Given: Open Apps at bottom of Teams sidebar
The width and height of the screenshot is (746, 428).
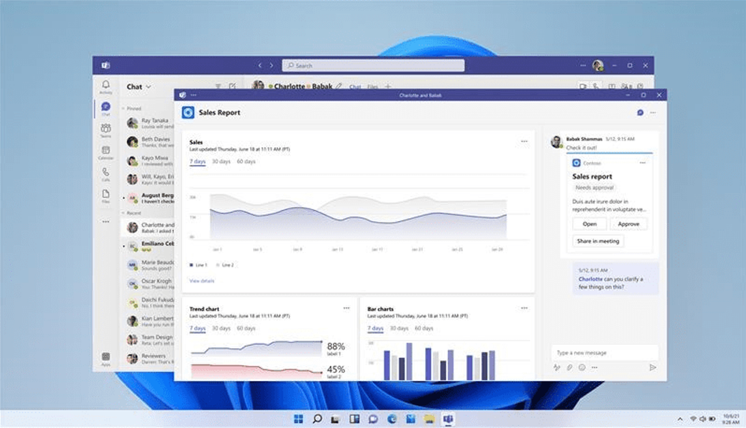Looking at the screenshot, I should pos(105,359).
